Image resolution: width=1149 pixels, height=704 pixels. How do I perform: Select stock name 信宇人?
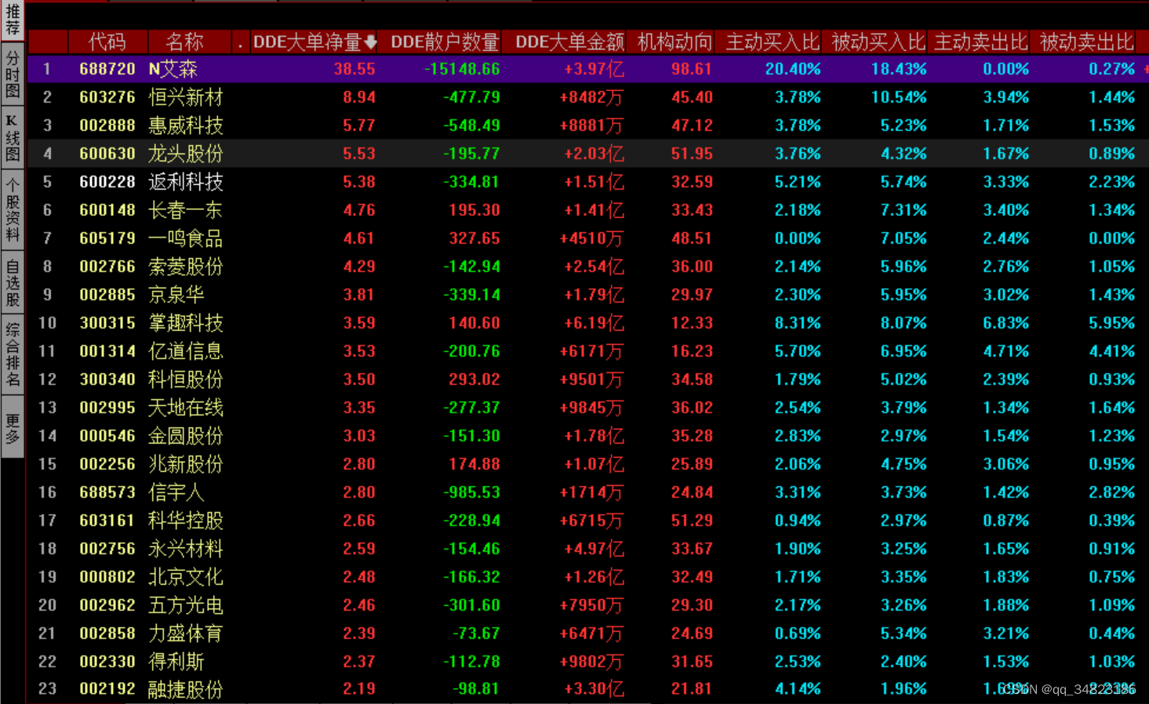[x=176, y=492]
